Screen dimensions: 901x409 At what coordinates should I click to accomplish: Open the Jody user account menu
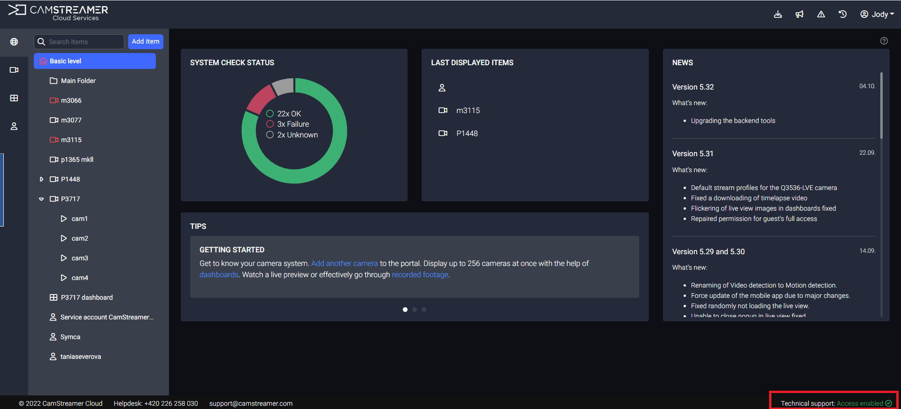point(877,14)
